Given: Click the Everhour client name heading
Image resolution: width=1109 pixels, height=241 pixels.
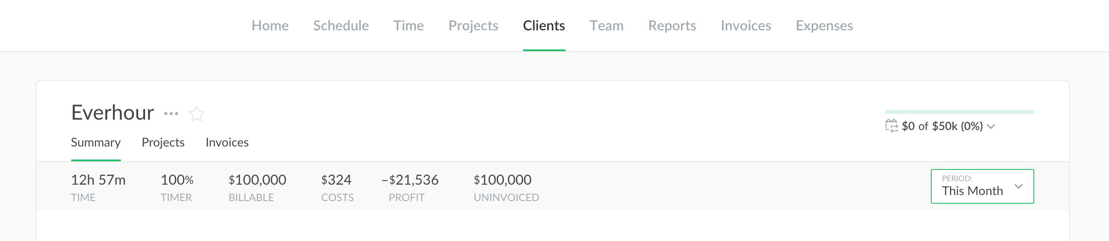Looking at the screenshot, I should coord(112,113).
